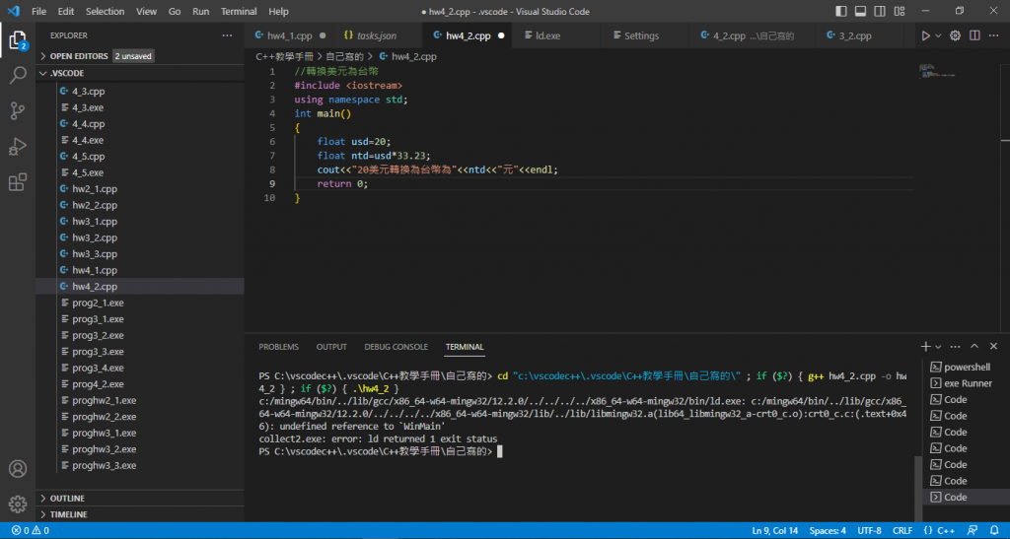Open the Extensions view
This screenshot has height=539, width=1010.
[18, 182]
